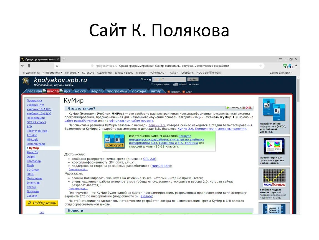Switch to походы site tab

(139, 91)
